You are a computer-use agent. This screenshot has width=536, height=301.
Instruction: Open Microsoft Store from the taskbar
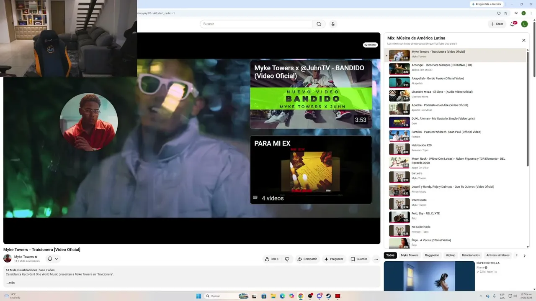tap(263, 296)
